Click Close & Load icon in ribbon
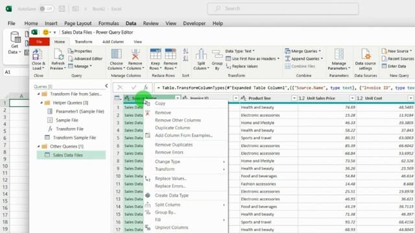415x233 pixels. [37, 55]
